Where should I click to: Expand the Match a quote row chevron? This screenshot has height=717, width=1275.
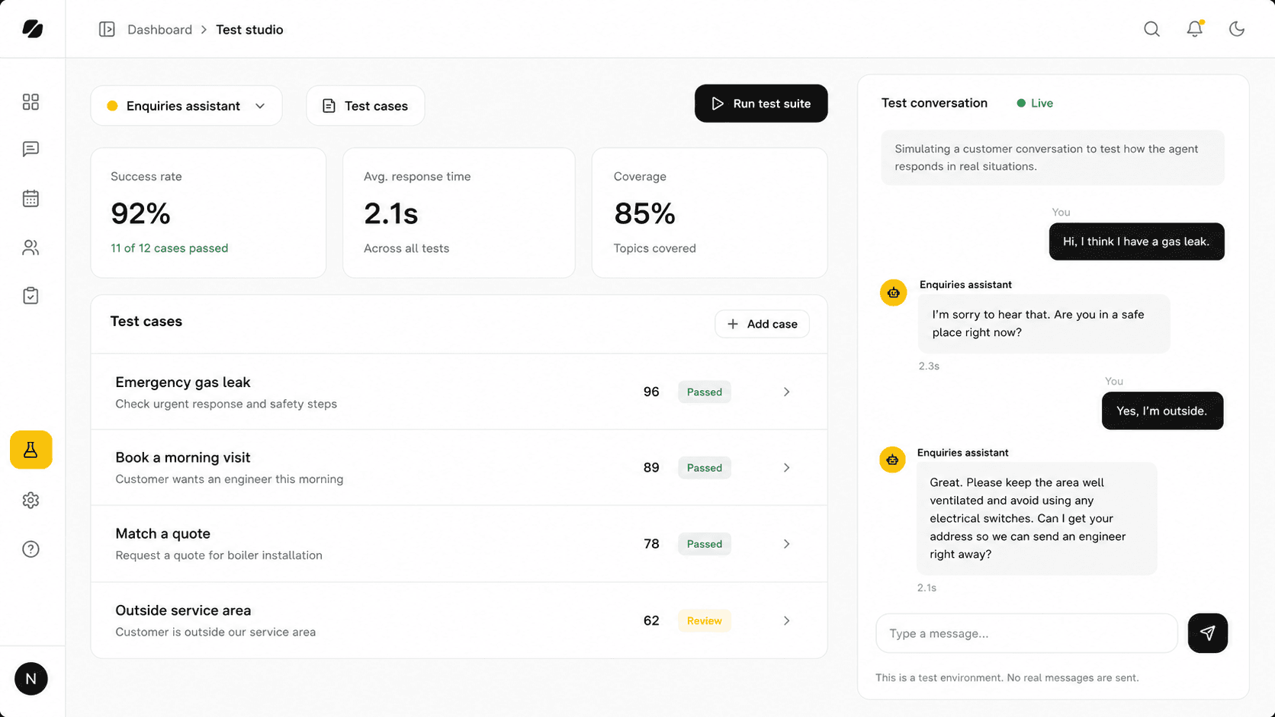(786, 544)
